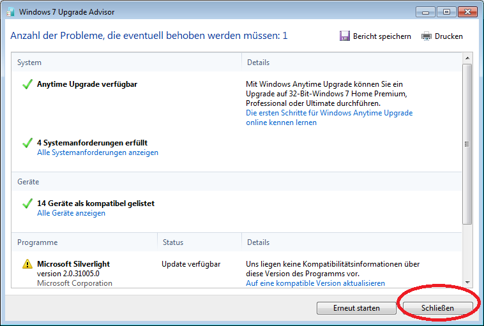Click the Schließen button
The height and width of the screenshot is (326, 484).
(x=437, y=307)
